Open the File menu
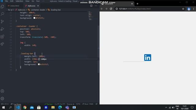 [x=6, y=1]
